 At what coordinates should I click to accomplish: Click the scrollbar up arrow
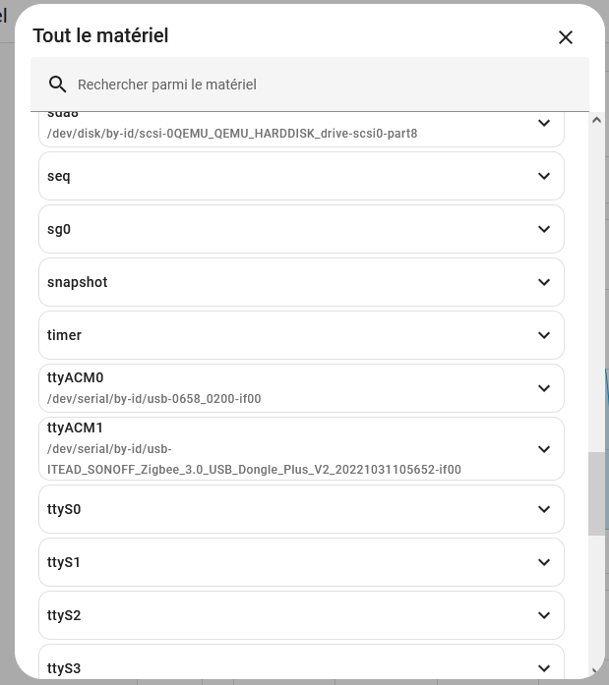click(x=596, y=120)
